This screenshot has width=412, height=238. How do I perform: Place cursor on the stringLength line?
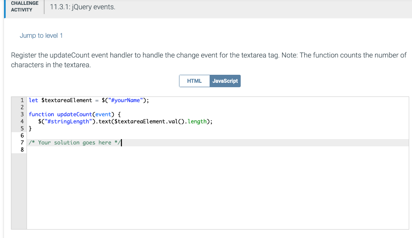[x=218, y=122]
